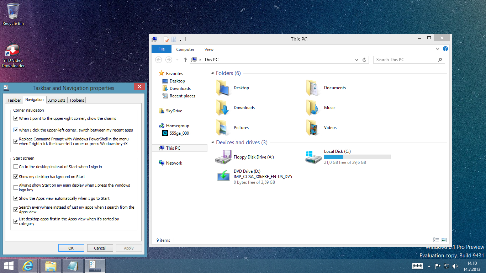Open the Local Disk (C:) drive icon
Viewport: 486px width, 273px height.
[314, 157]
